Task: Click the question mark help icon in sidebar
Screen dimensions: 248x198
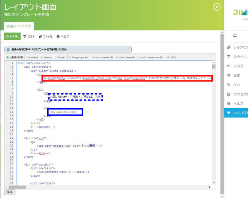Action: (x=229, y=104)
